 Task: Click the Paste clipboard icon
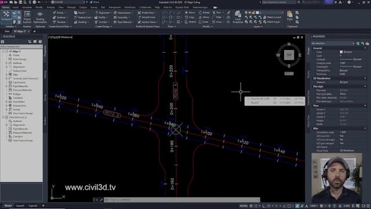click(x=290, y=16)
